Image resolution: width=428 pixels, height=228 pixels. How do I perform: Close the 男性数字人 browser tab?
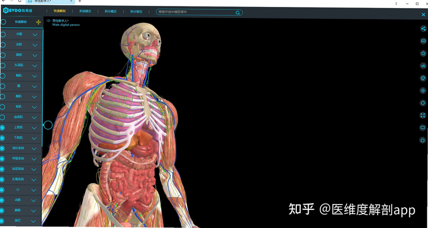[71, 1]
